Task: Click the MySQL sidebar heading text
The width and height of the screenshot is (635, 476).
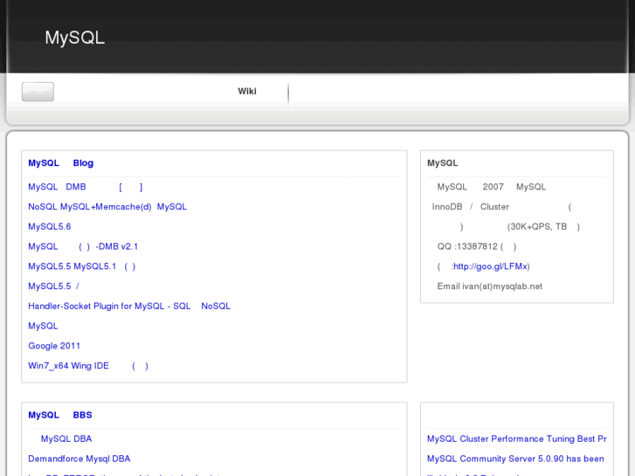Action: tap(443, 162)
